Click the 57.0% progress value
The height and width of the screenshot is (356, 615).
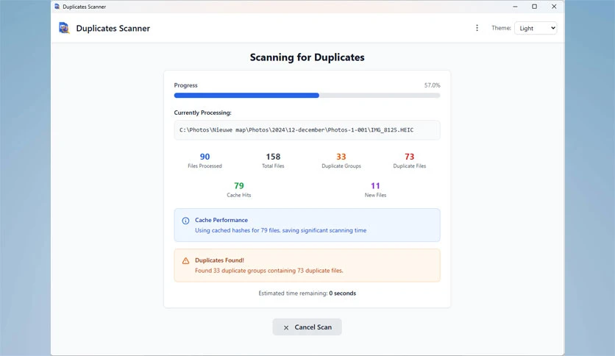tap(433, 85)
